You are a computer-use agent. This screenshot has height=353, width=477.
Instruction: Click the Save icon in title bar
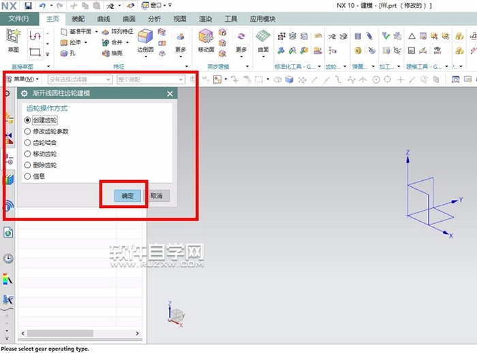tap(28, 5)
